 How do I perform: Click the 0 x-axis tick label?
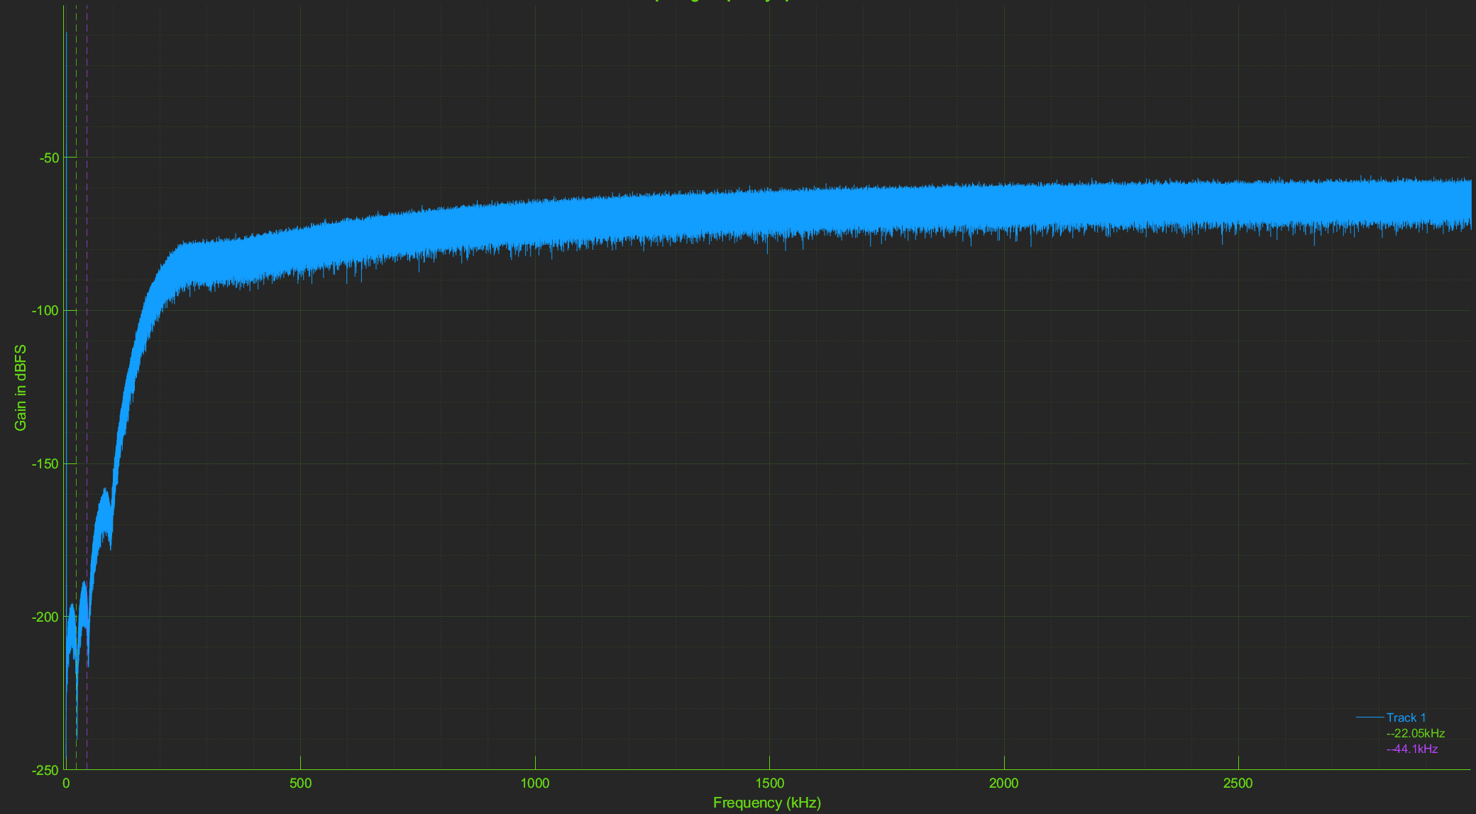tap(66, 783)
